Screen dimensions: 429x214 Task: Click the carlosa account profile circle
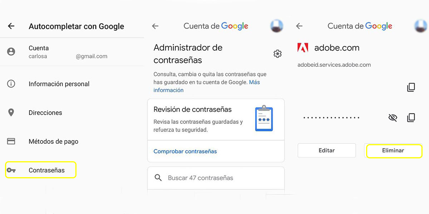(11, 52)
